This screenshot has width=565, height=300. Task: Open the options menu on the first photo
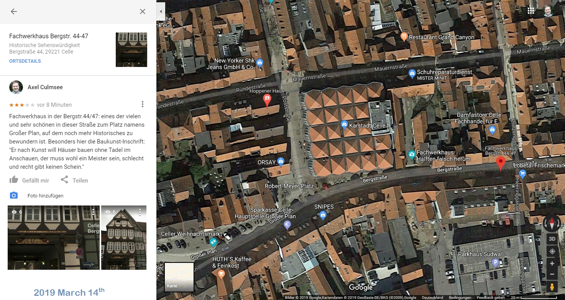pos(93,212)
